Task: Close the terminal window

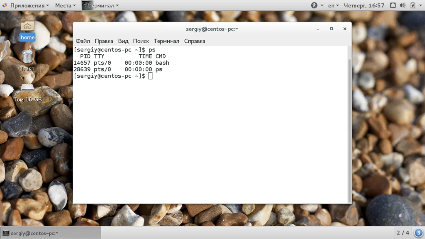Action: point(345,29)
